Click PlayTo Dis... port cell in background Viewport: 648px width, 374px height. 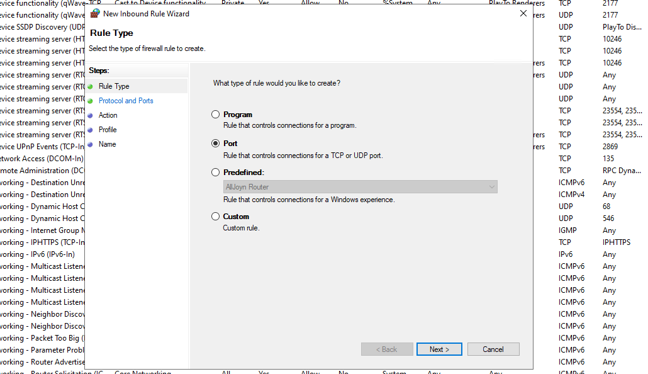click(622, 27)
